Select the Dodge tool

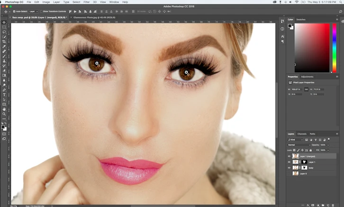[4, 85]
